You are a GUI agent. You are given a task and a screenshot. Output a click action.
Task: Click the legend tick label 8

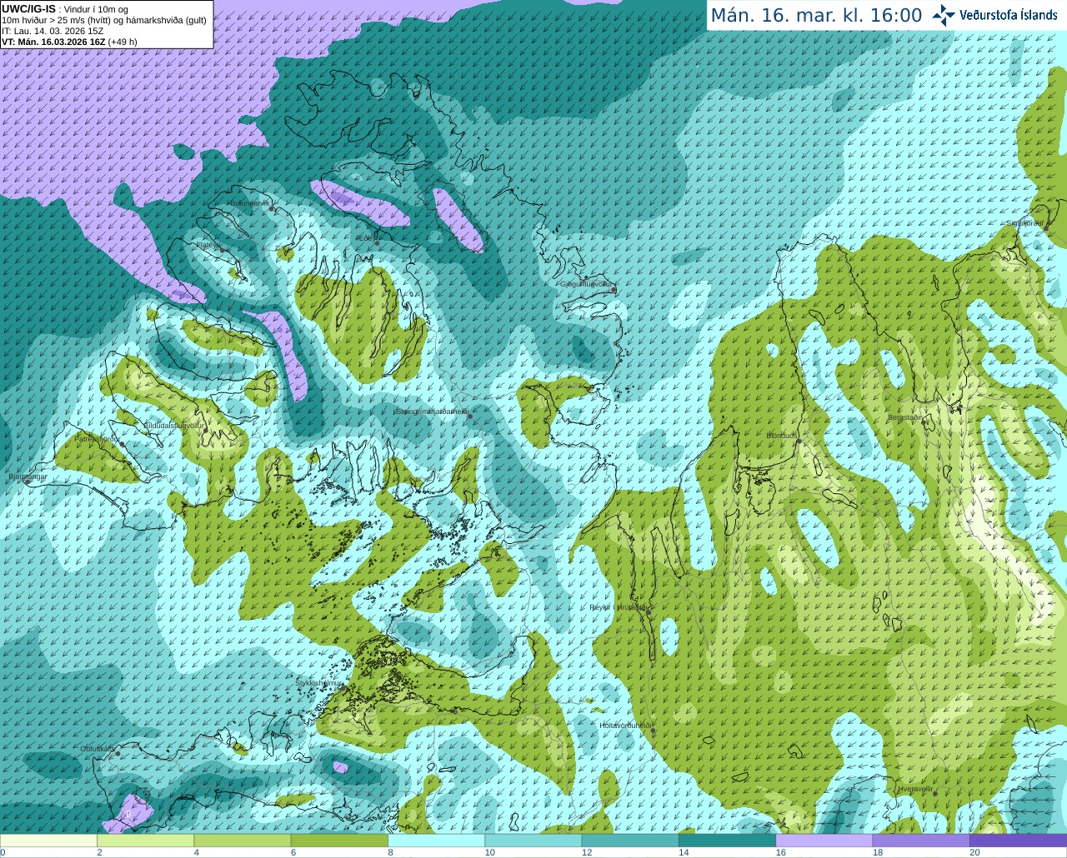390,852
